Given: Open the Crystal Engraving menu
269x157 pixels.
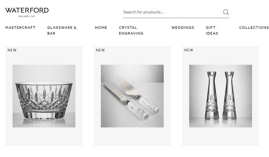Looking at the screenshot, I should coord(131,30).
